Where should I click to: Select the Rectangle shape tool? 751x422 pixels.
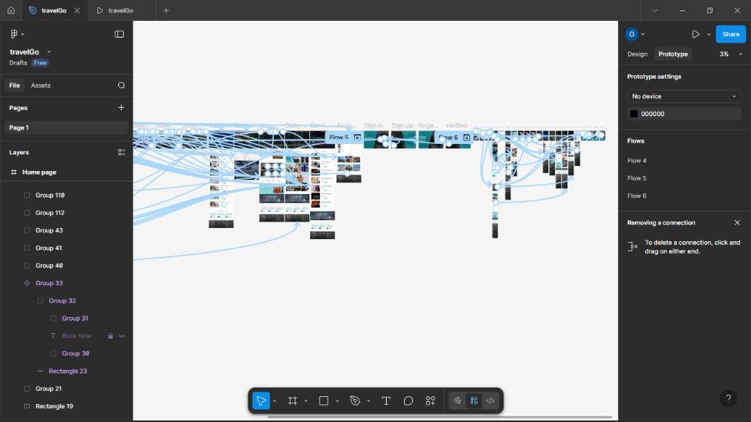(324, 401)
